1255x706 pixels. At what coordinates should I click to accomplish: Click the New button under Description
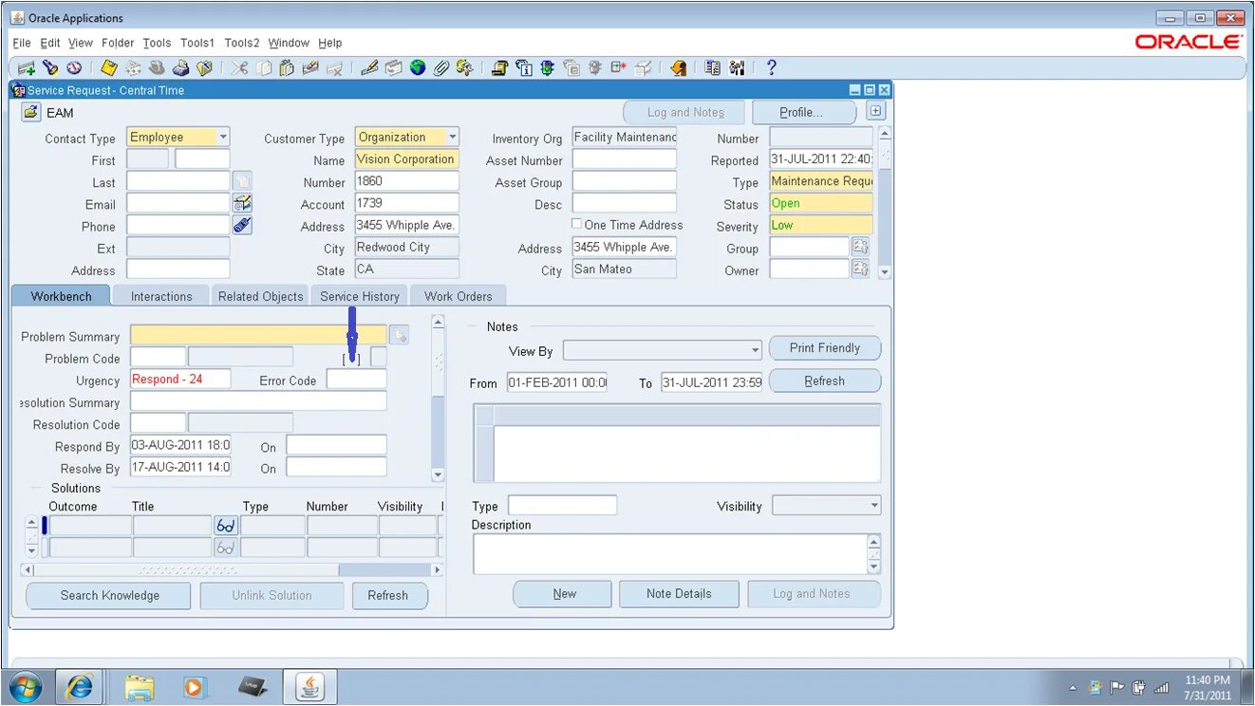[564, 594]
